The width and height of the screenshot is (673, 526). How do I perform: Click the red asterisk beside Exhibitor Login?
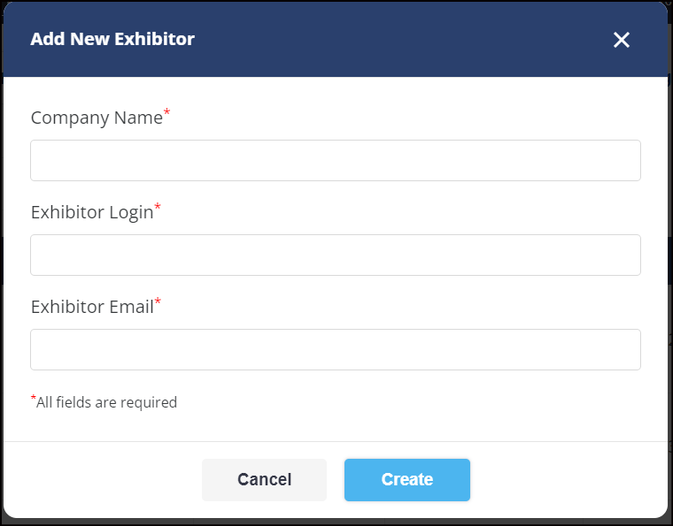[158, 207]
